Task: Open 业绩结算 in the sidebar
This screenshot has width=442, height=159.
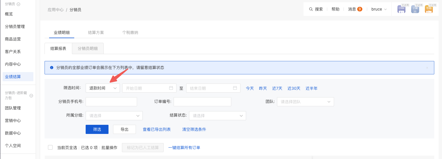Action: pyautogui.click(x=18, y=77)
